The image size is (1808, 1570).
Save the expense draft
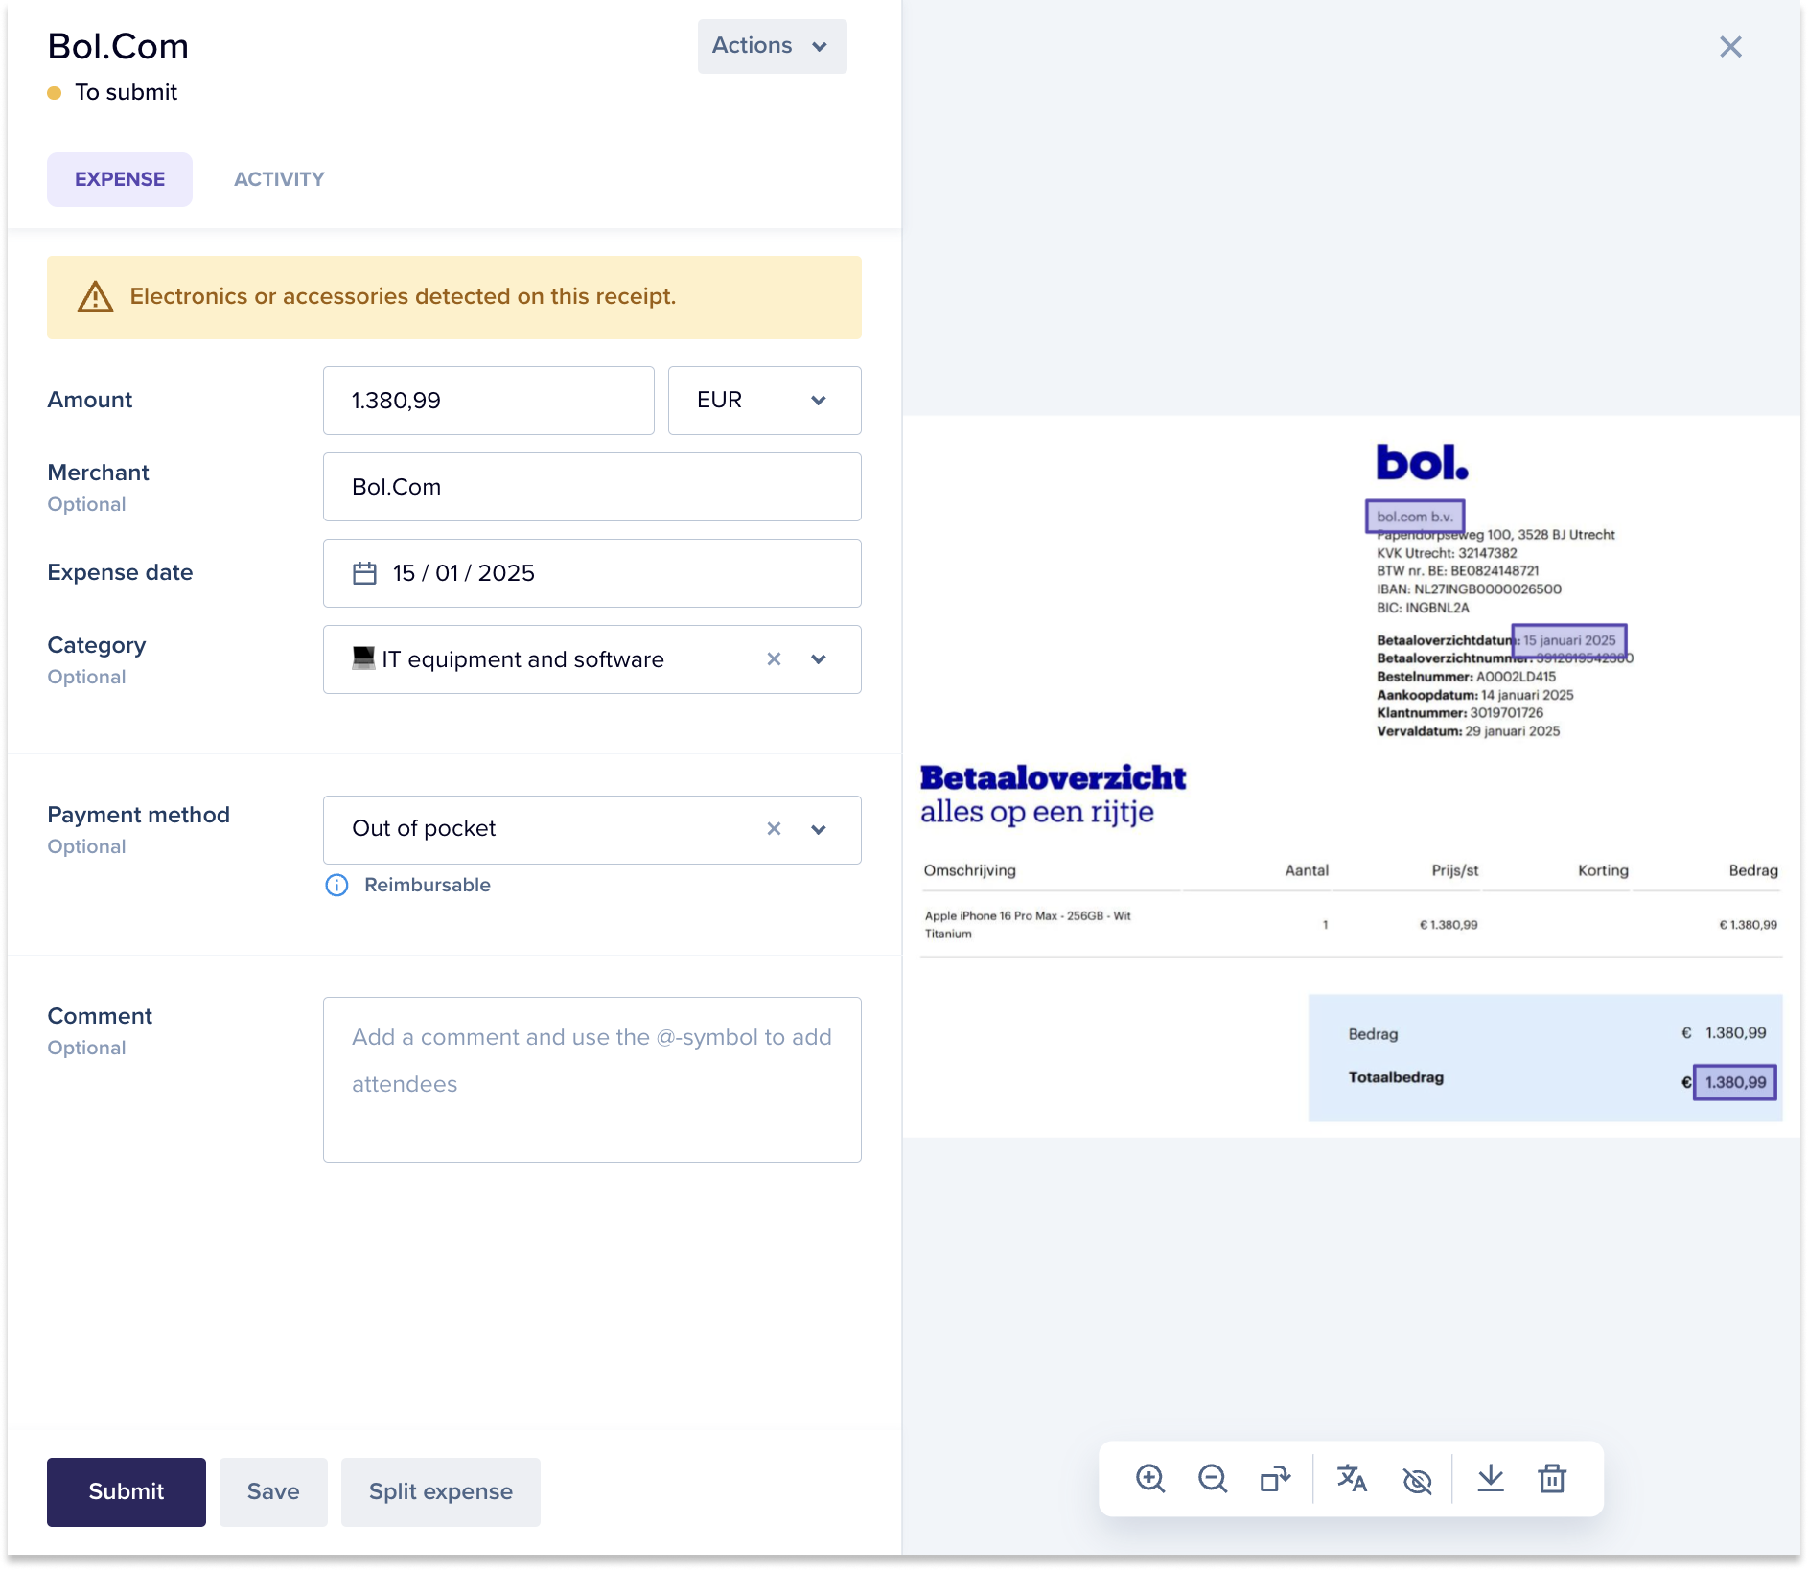pyautogui.click(x=273, y=1491)
